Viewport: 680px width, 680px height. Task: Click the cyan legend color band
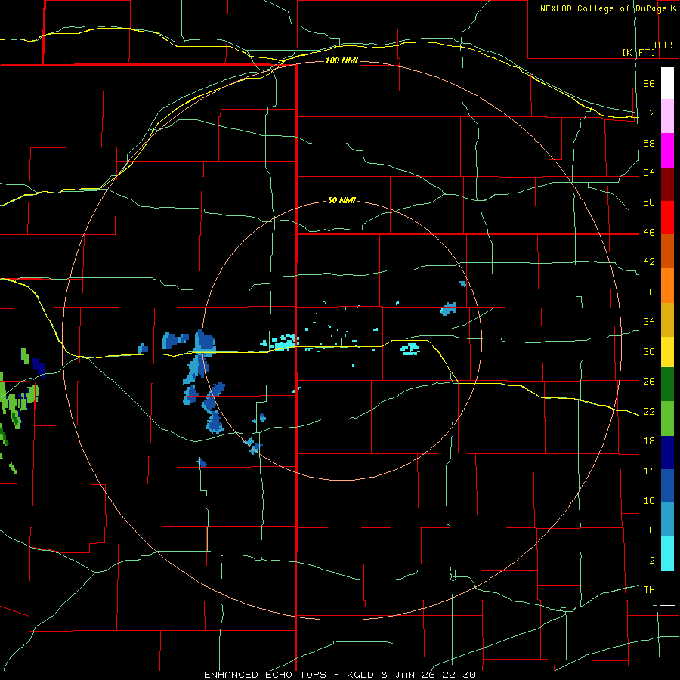(667, 554)
